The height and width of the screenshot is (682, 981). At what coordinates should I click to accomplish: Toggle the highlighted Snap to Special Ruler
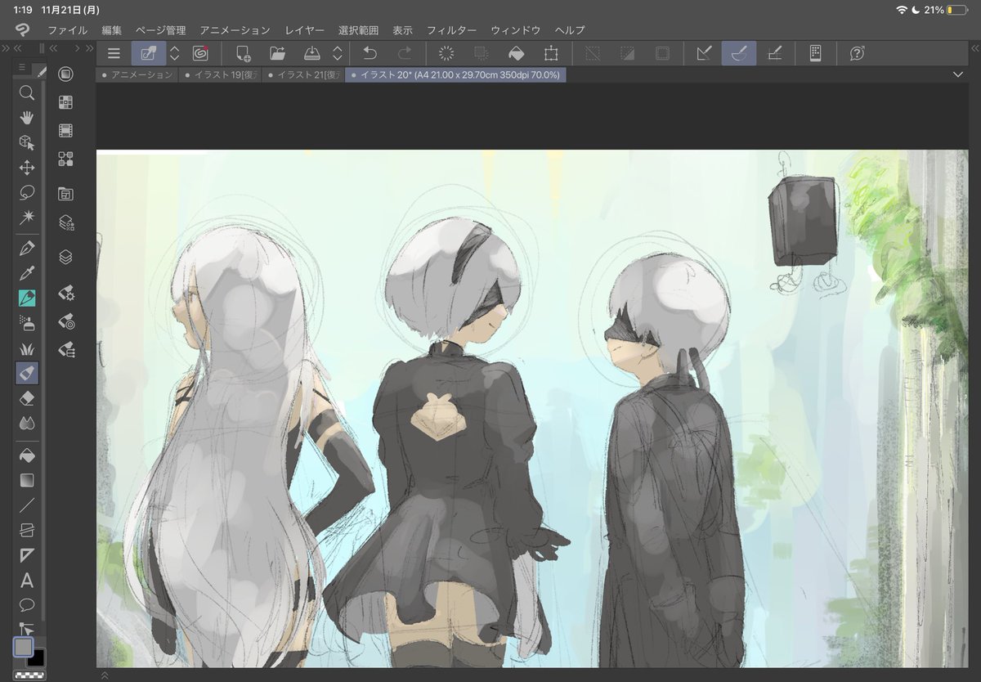739,53
